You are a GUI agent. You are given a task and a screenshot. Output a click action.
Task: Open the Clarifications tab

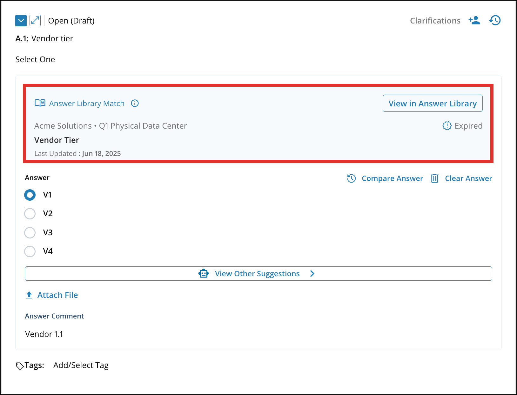pos(435,21)
